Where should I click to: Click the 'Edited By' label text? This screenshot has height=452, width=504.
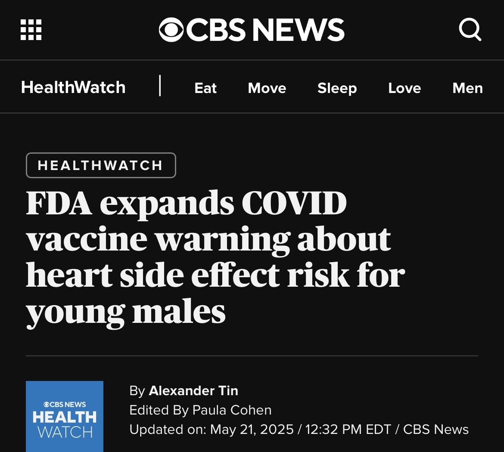pyautogui.click(x=159, y=410)
